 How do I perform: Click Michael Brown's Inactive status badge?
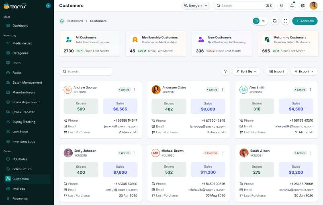pos(211,153)
